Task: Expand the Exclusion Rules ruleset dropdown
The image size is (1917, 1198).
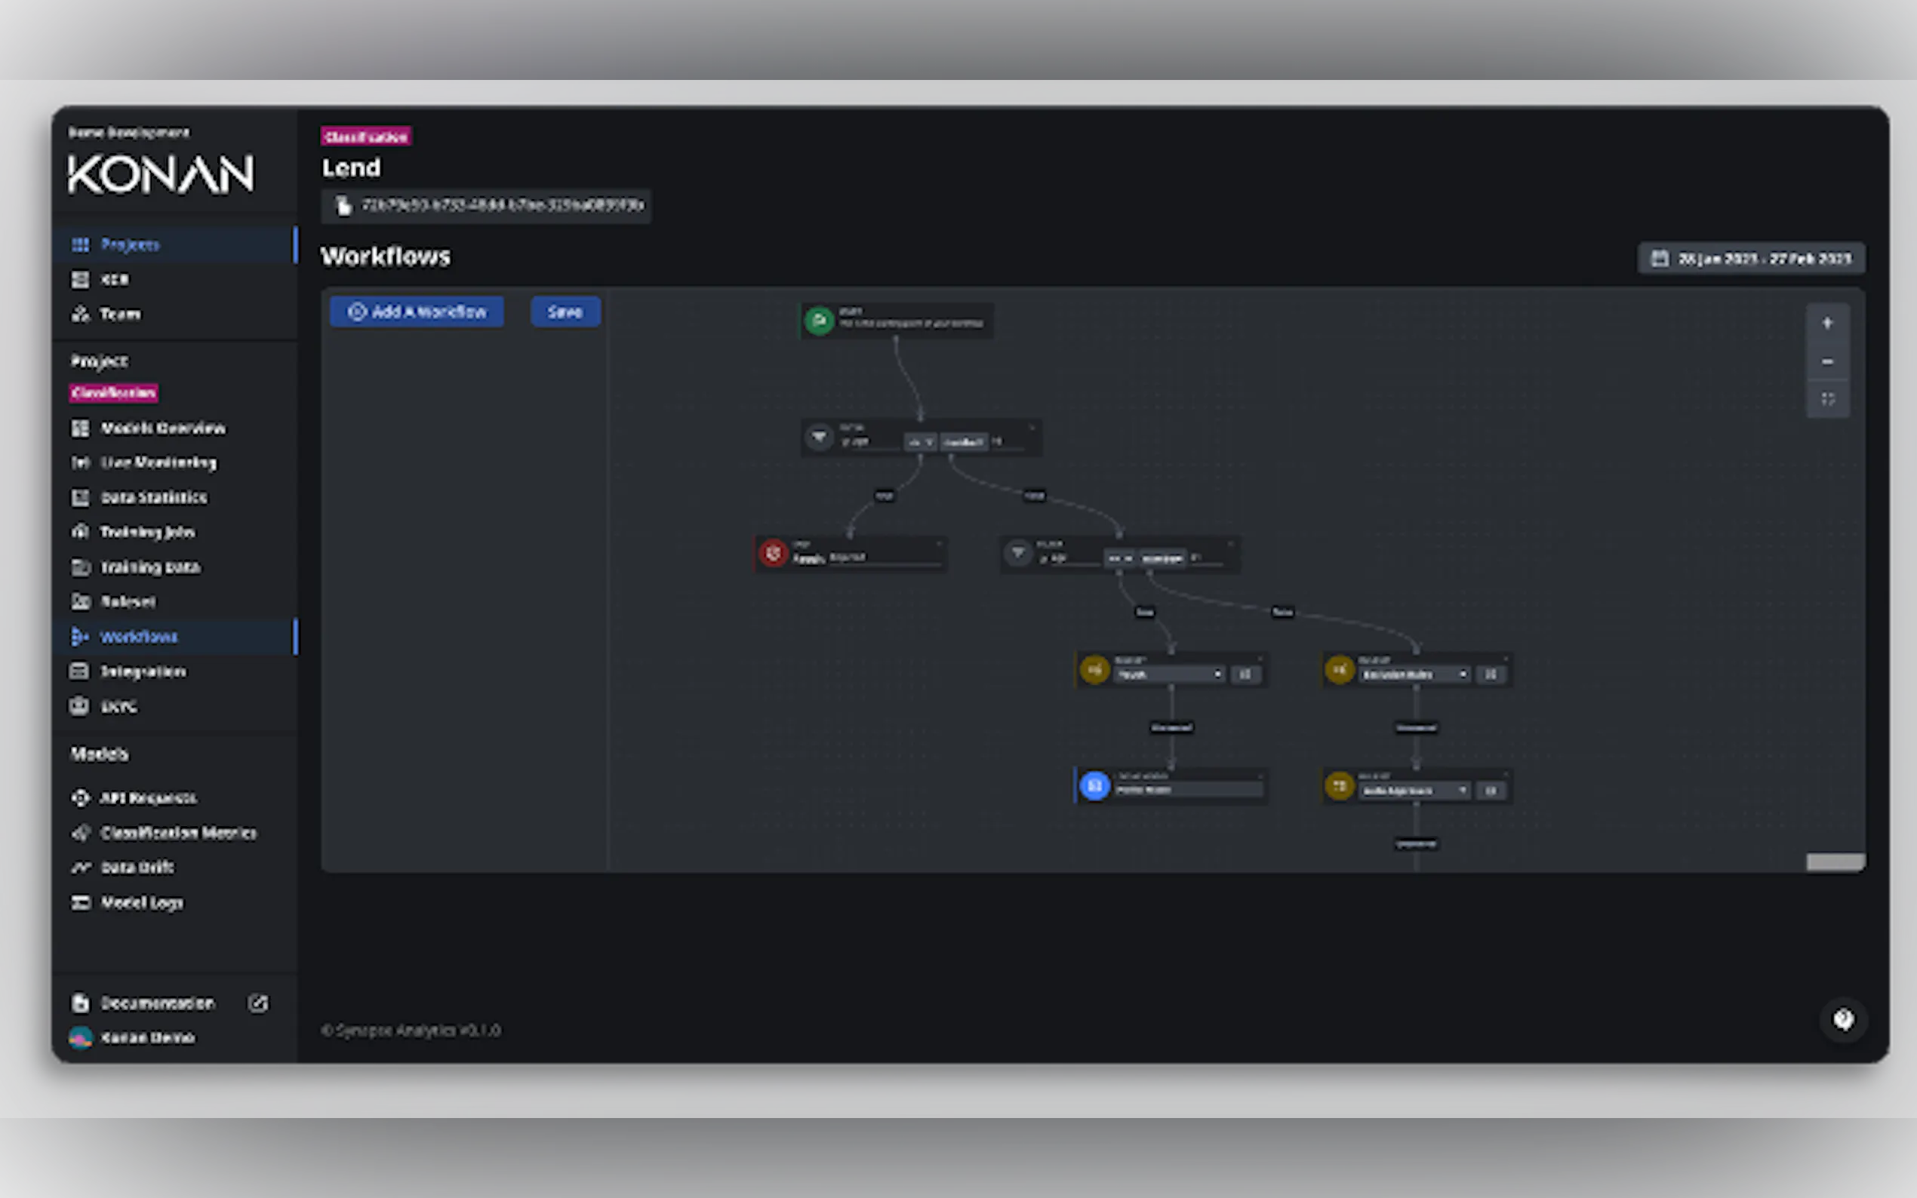Action: (1462, 674)
